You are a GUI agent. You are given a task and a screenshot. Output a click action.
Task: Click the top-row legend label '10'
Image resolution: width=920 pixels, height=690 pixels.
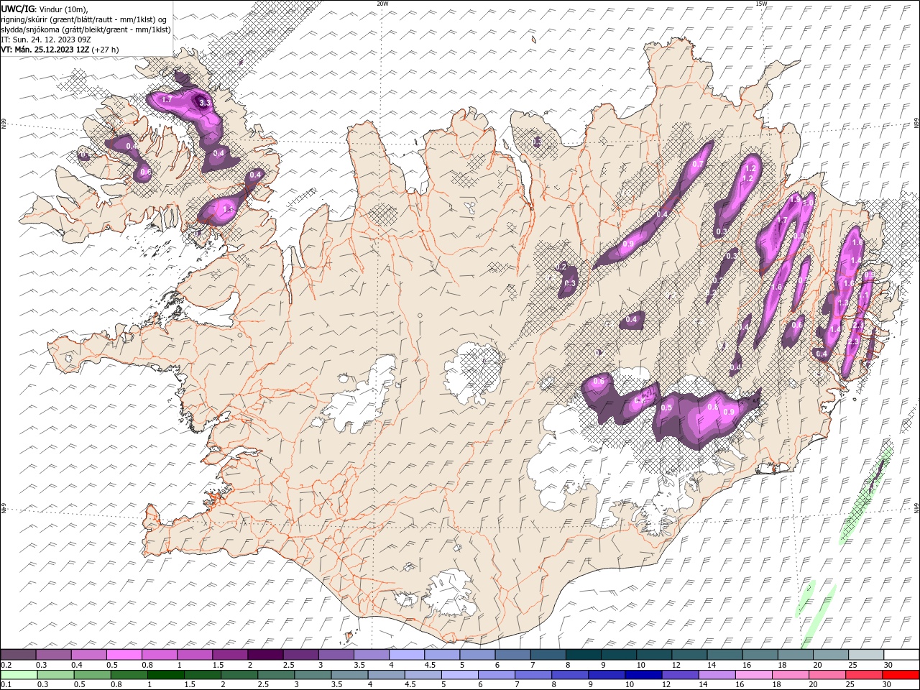tap(640, 665)
